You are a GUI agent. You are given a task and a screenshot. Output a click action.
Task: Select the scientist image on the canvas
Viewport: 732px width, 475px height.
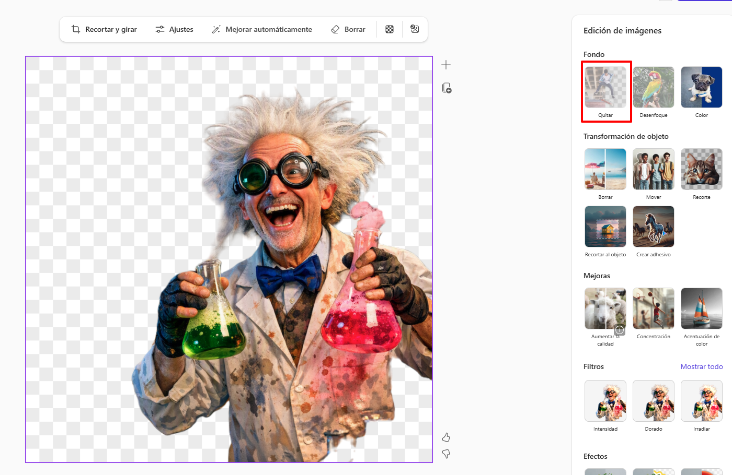[x=229, y=259]
